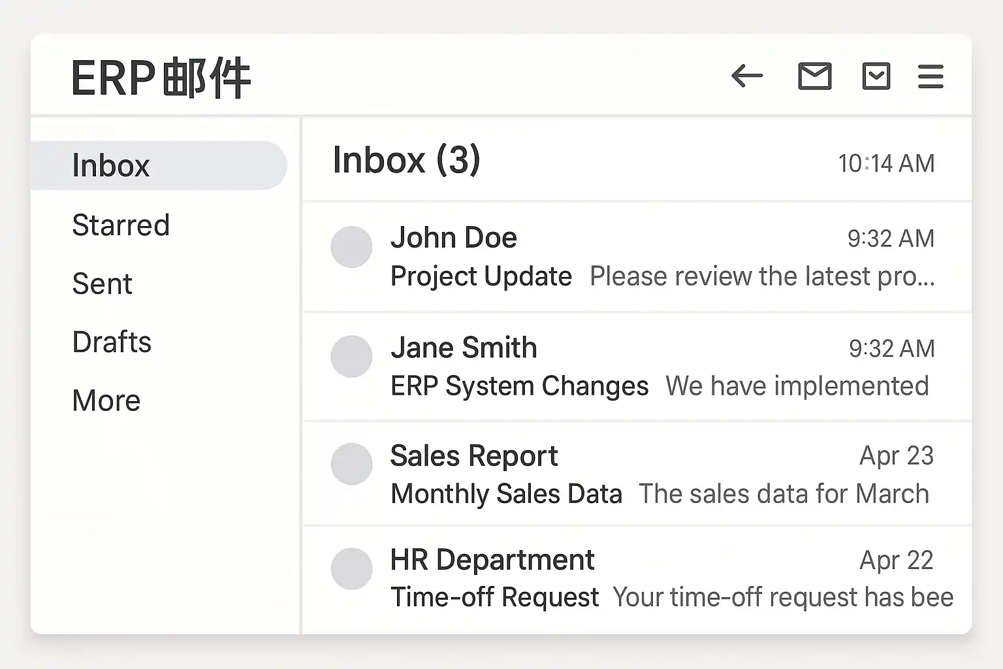The width and height of the screenshot is (1003, 669).
Task: Open the Monthly Sales Data email
Action: coord(506,494)
